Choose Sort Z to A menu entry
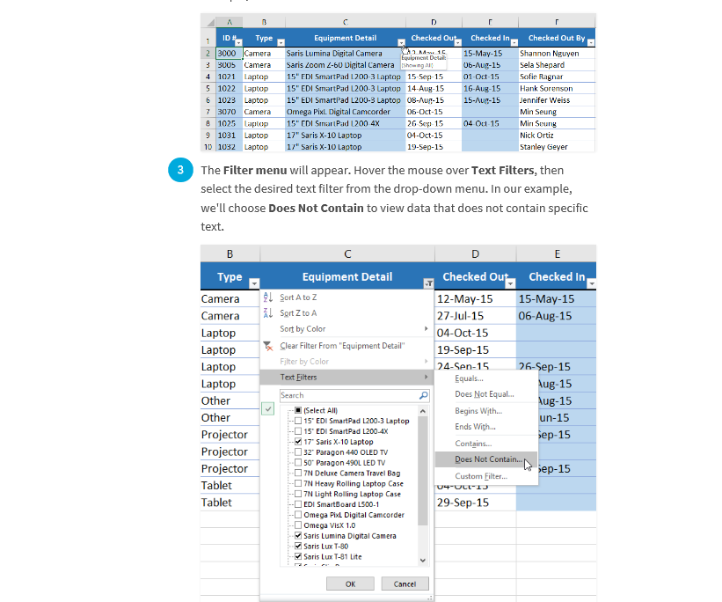 coord(347,313)
